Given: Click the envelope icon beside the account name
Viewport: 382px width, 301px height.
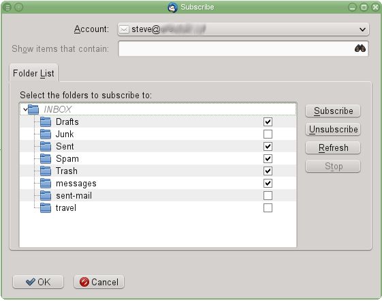Looking at the screenshot, I should tap(124, 29).
